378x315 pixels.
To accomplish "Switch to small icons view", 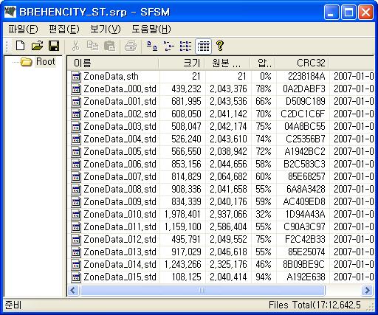I will [x=169, y=46].
